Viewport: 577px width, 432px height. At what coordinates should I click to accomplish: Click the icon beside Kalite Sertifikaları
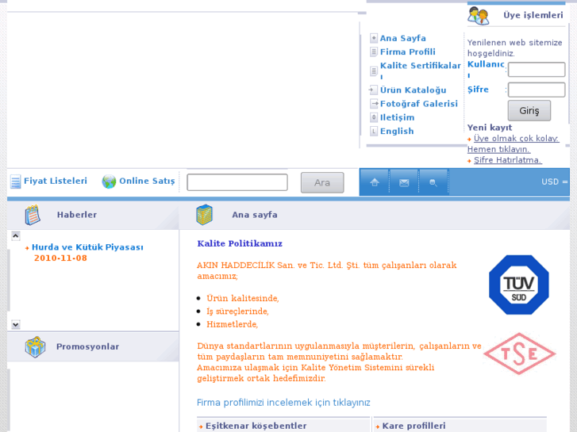pos(374,71)
